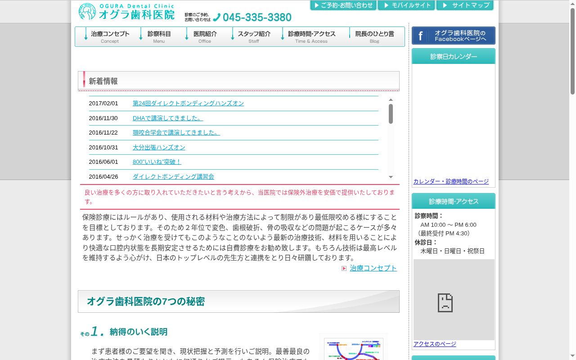Screen dimensions: 576x360
Task: Open the 大分出張ハンズオン news link
Action: coord(159,148)
